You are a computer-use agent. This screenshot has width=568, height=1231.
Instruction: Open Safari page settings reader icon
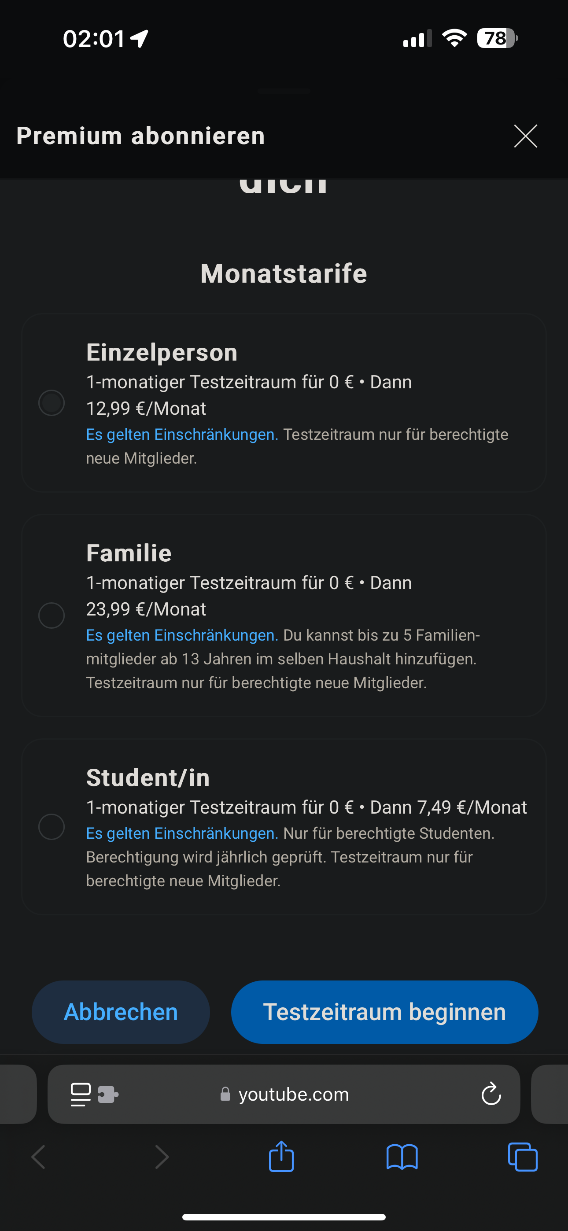pyautogui.click(x=80, y=1095)
